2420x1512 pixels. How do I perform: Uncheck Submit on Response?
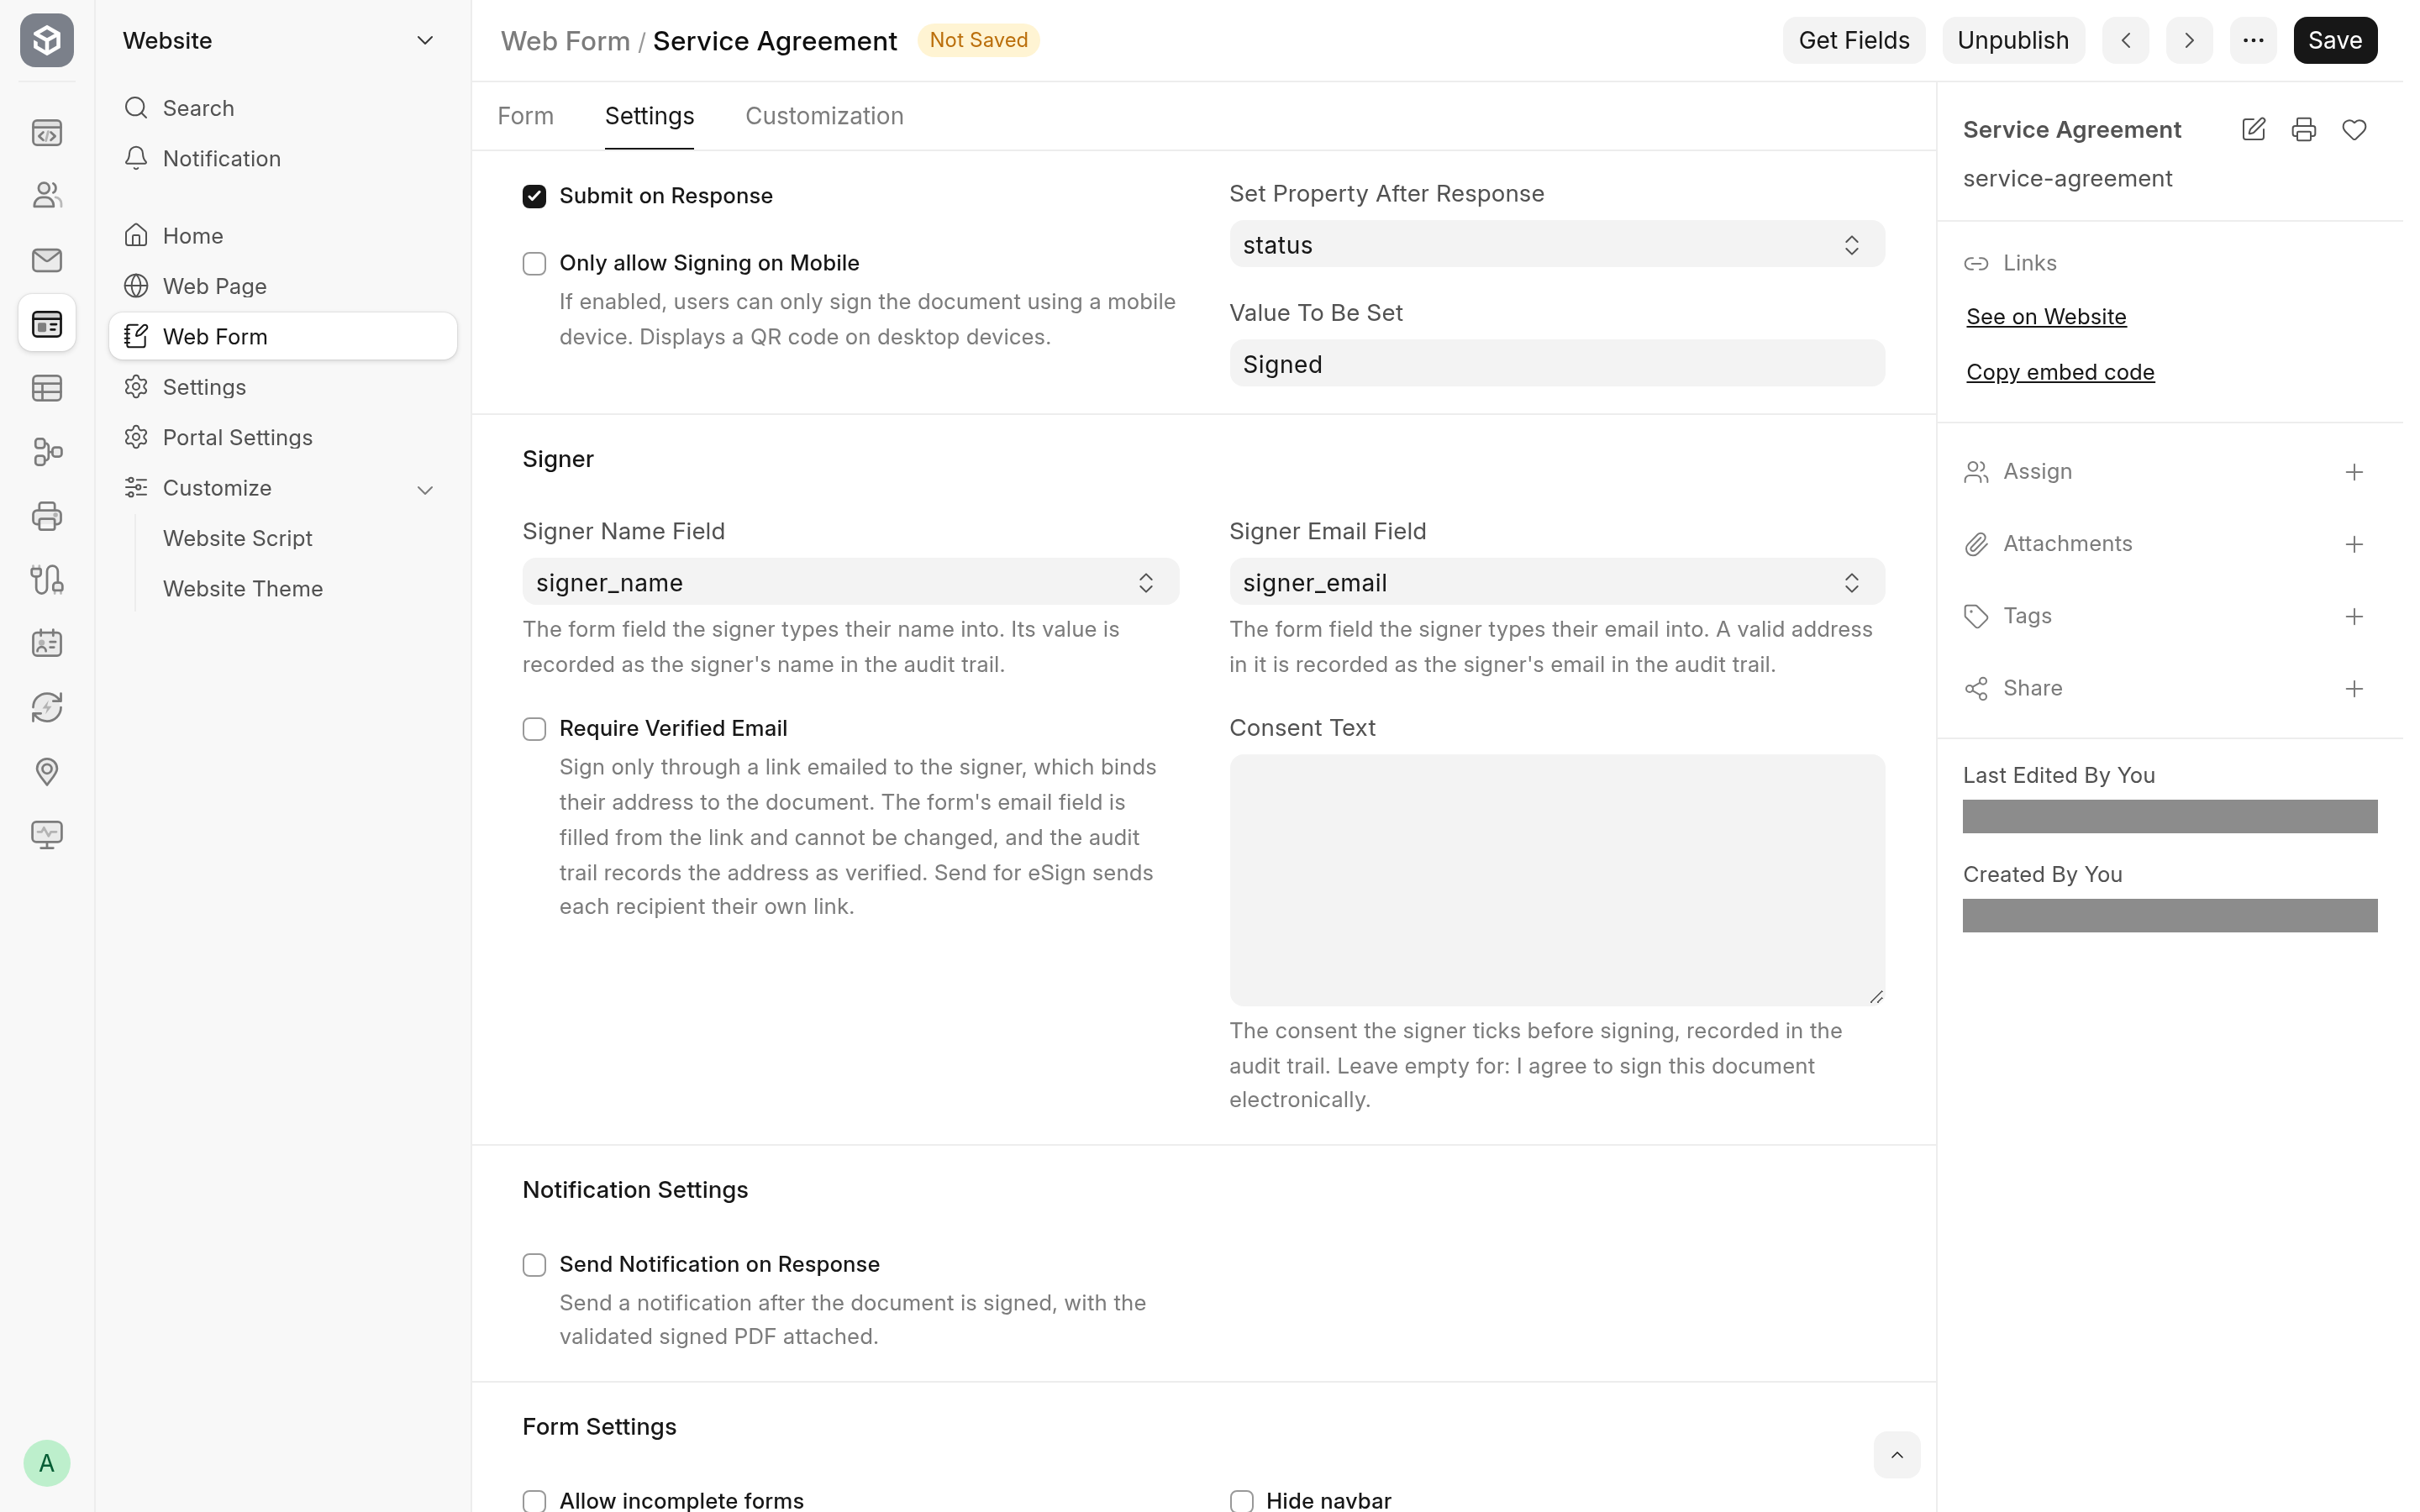click(534, 196)
